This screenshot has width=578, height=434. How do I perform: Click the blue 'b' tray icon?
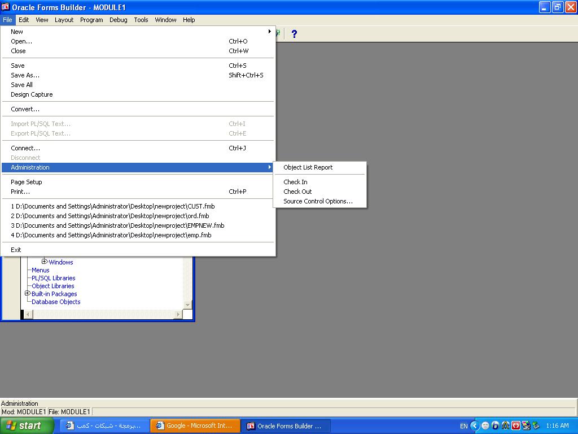tap(495, 426)
